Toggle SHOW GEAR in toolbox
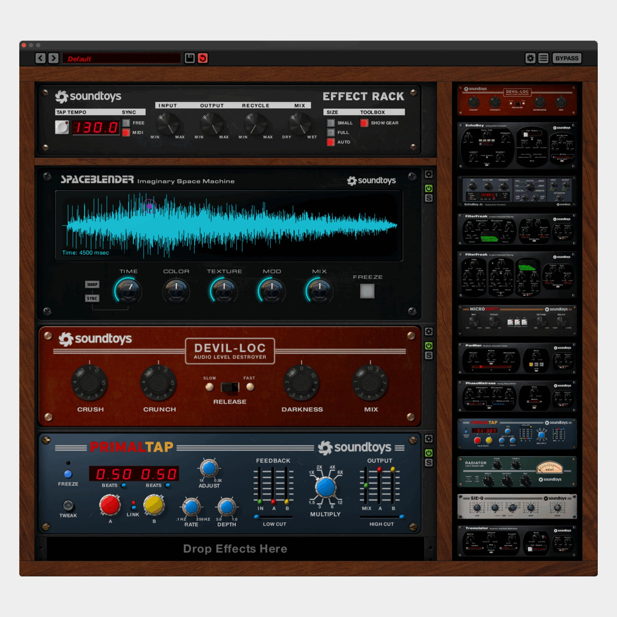The width and height of the screenshot is (617, 617). 364,123
